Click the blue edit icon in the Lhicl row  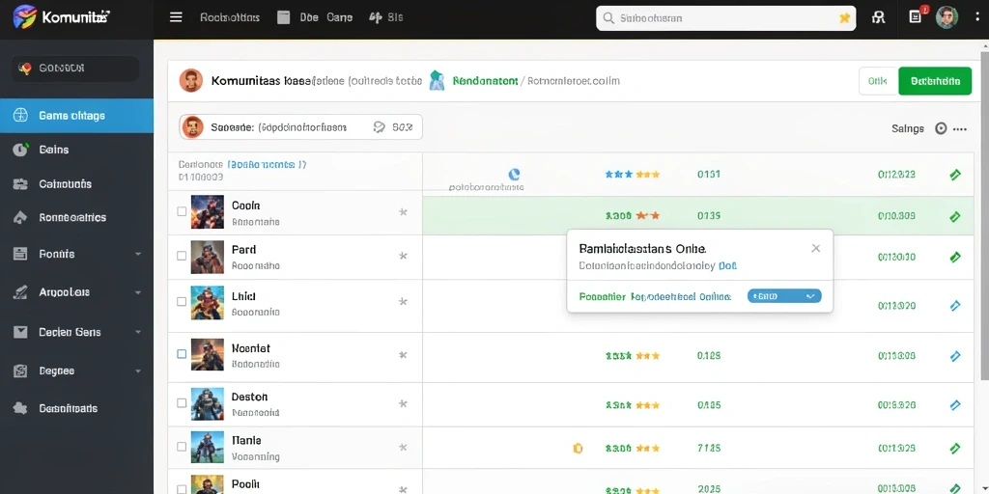[955, 306]
